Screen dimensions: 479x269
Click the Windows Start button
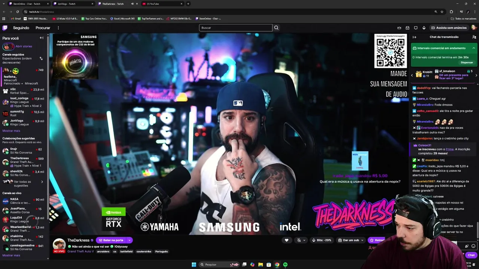(x=194, y=265)
